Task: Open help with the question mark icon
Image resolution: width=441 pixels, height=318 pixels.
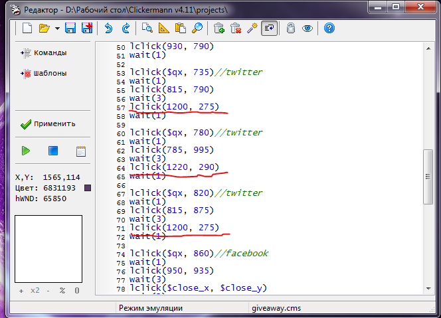Action: (x=329, y=29)
